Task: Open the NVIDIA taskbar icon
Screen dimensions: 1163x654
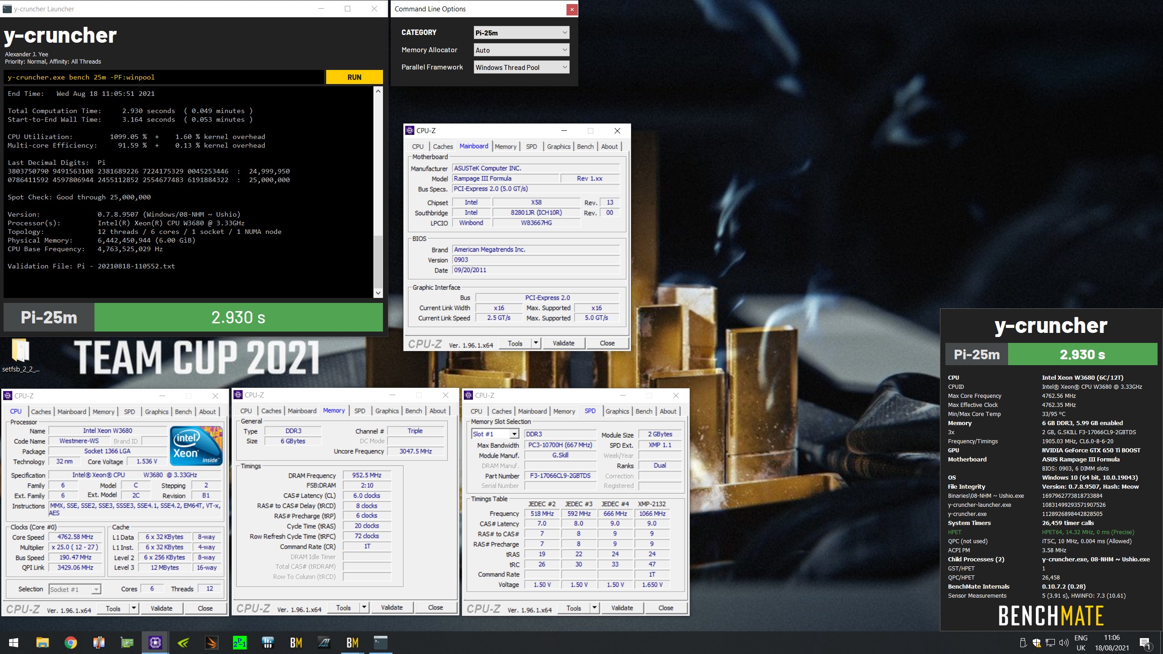Action: pyautogui.click(x=183, y=643)
